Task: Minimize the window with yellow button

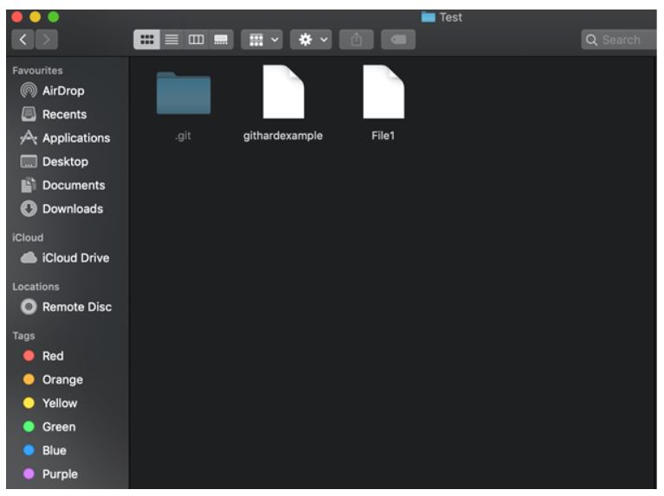Action: coord(35,17)
